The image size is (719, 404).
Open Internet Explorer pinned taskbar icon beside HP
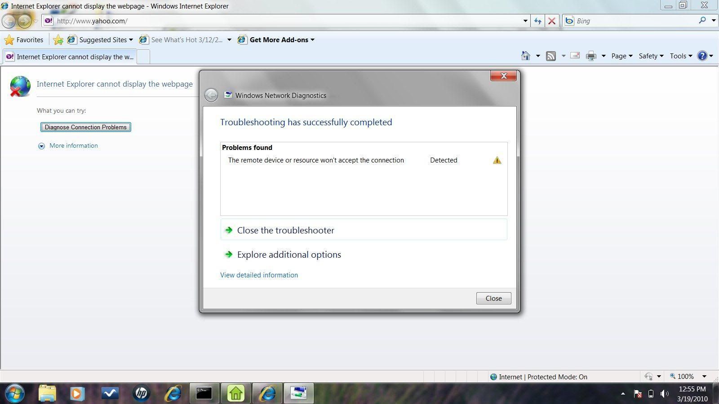coord(173,394)
